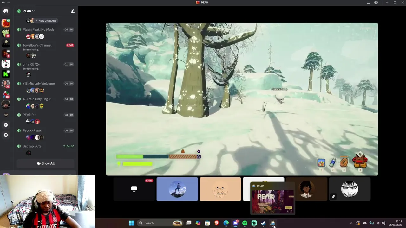Launch Microsoft Edge from taskbar
This screenshot has height=228, width=406.
(x=226, y=223)
